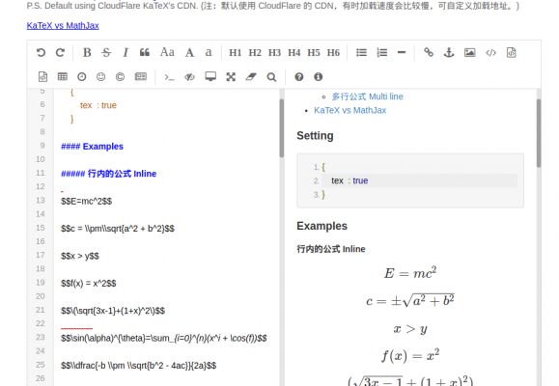Insert inline code using the </> icon
Image resolution: width=559 pixels, height=386 pixels.
(x=490, y=53)
